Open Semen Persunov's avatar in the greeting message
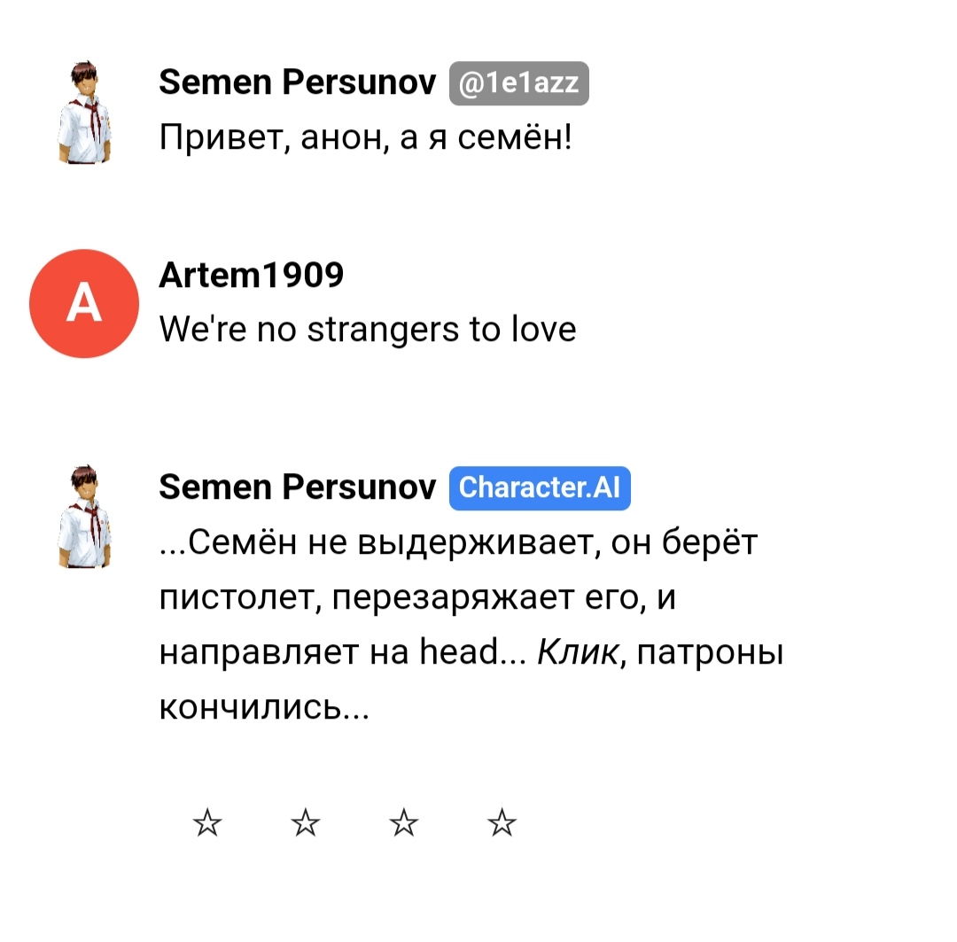This screenshot has width=957, height=942. pyautogui.click(x=85, y=113)
